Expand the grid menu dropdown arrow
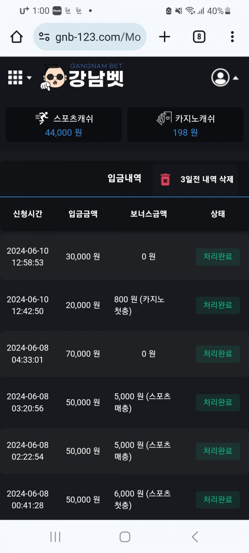249x553 pixels. 29,78
